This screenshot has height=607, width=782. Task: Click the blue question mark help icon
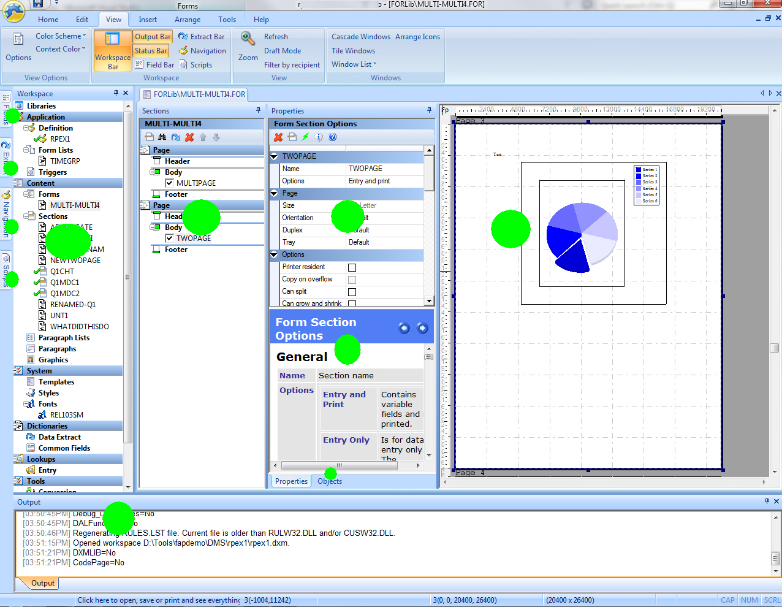pyautogui.click(x=333, y=137)
